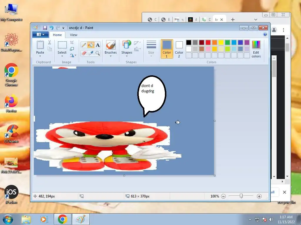
Task: Click the Copy icon in Clipboard group
Action: coord(49,49)
